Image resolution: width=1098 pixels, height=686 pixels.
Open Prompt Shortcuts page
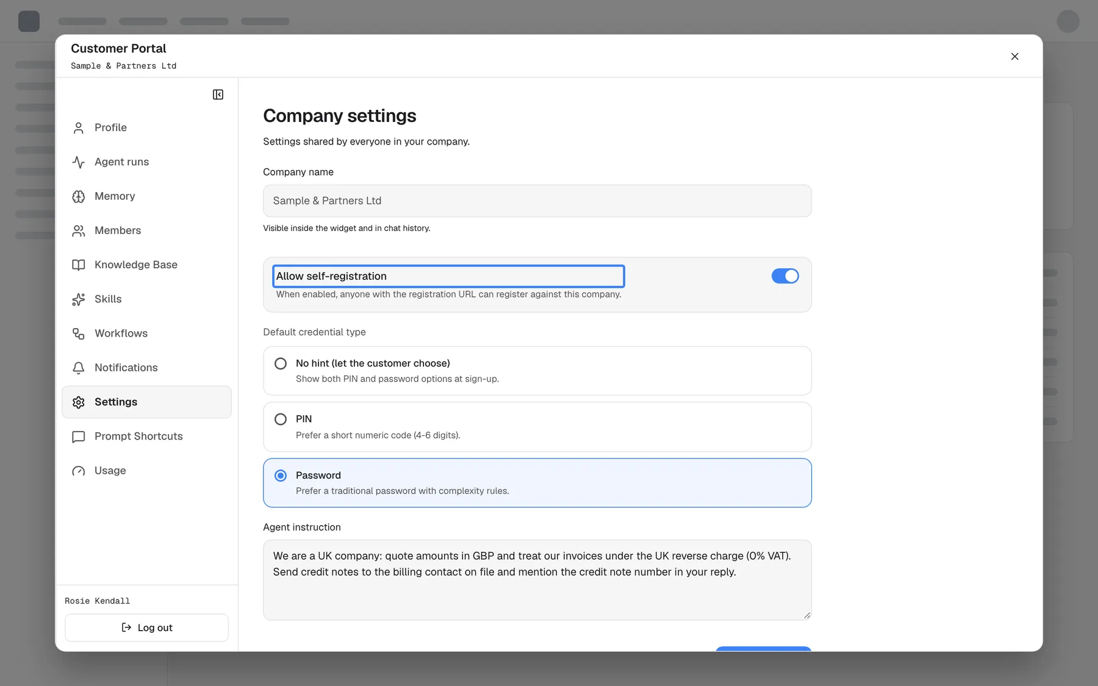[x=146, y=437]
